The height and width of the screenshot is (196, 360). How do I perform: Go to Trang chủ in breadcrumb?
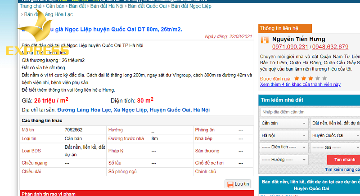(x=31, y=6)
